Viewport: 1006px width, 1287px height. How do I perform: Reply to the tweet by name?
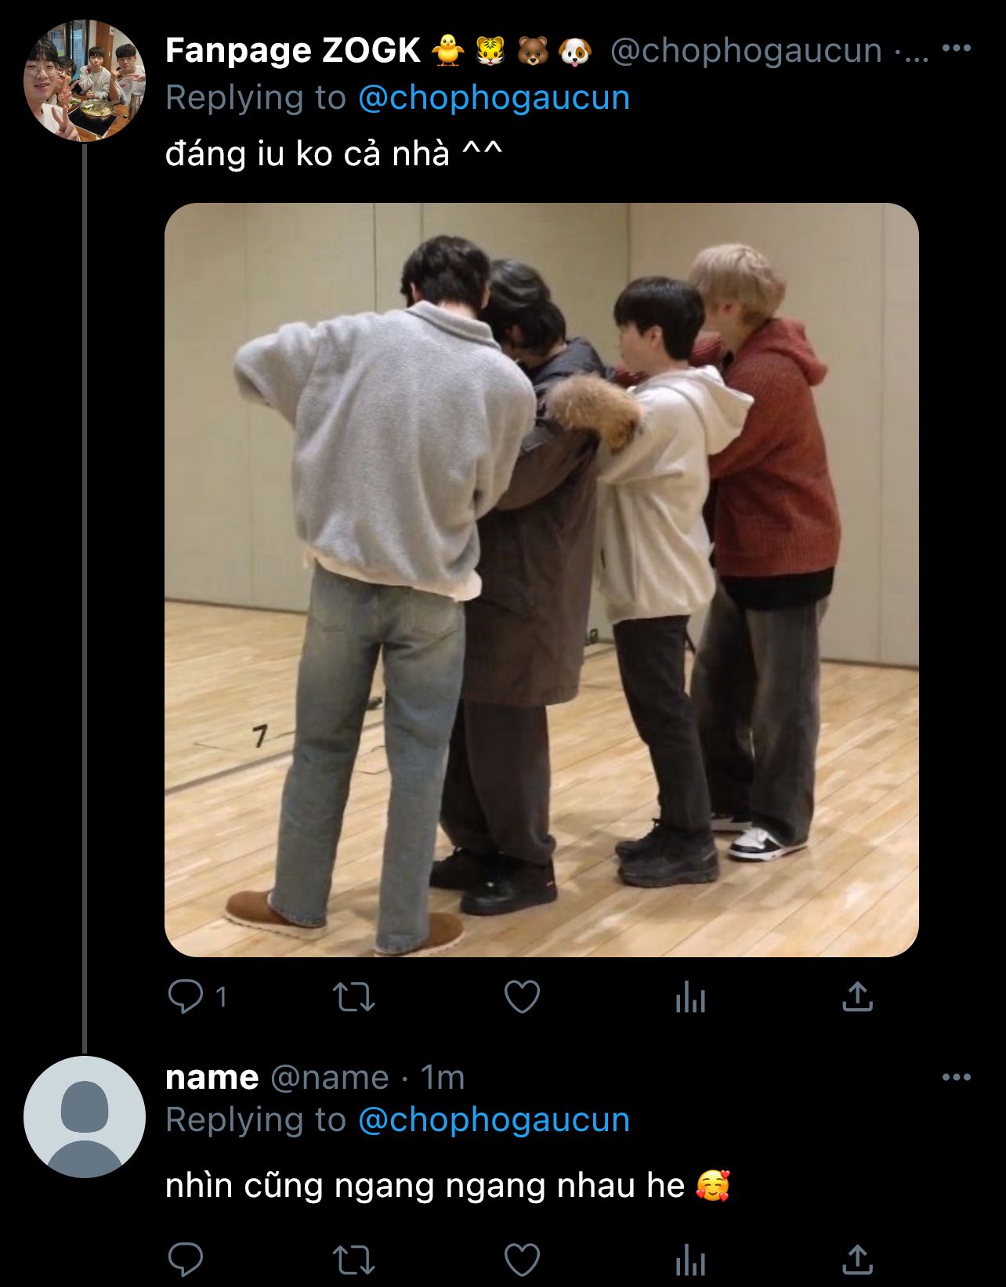pos(186,1260)
